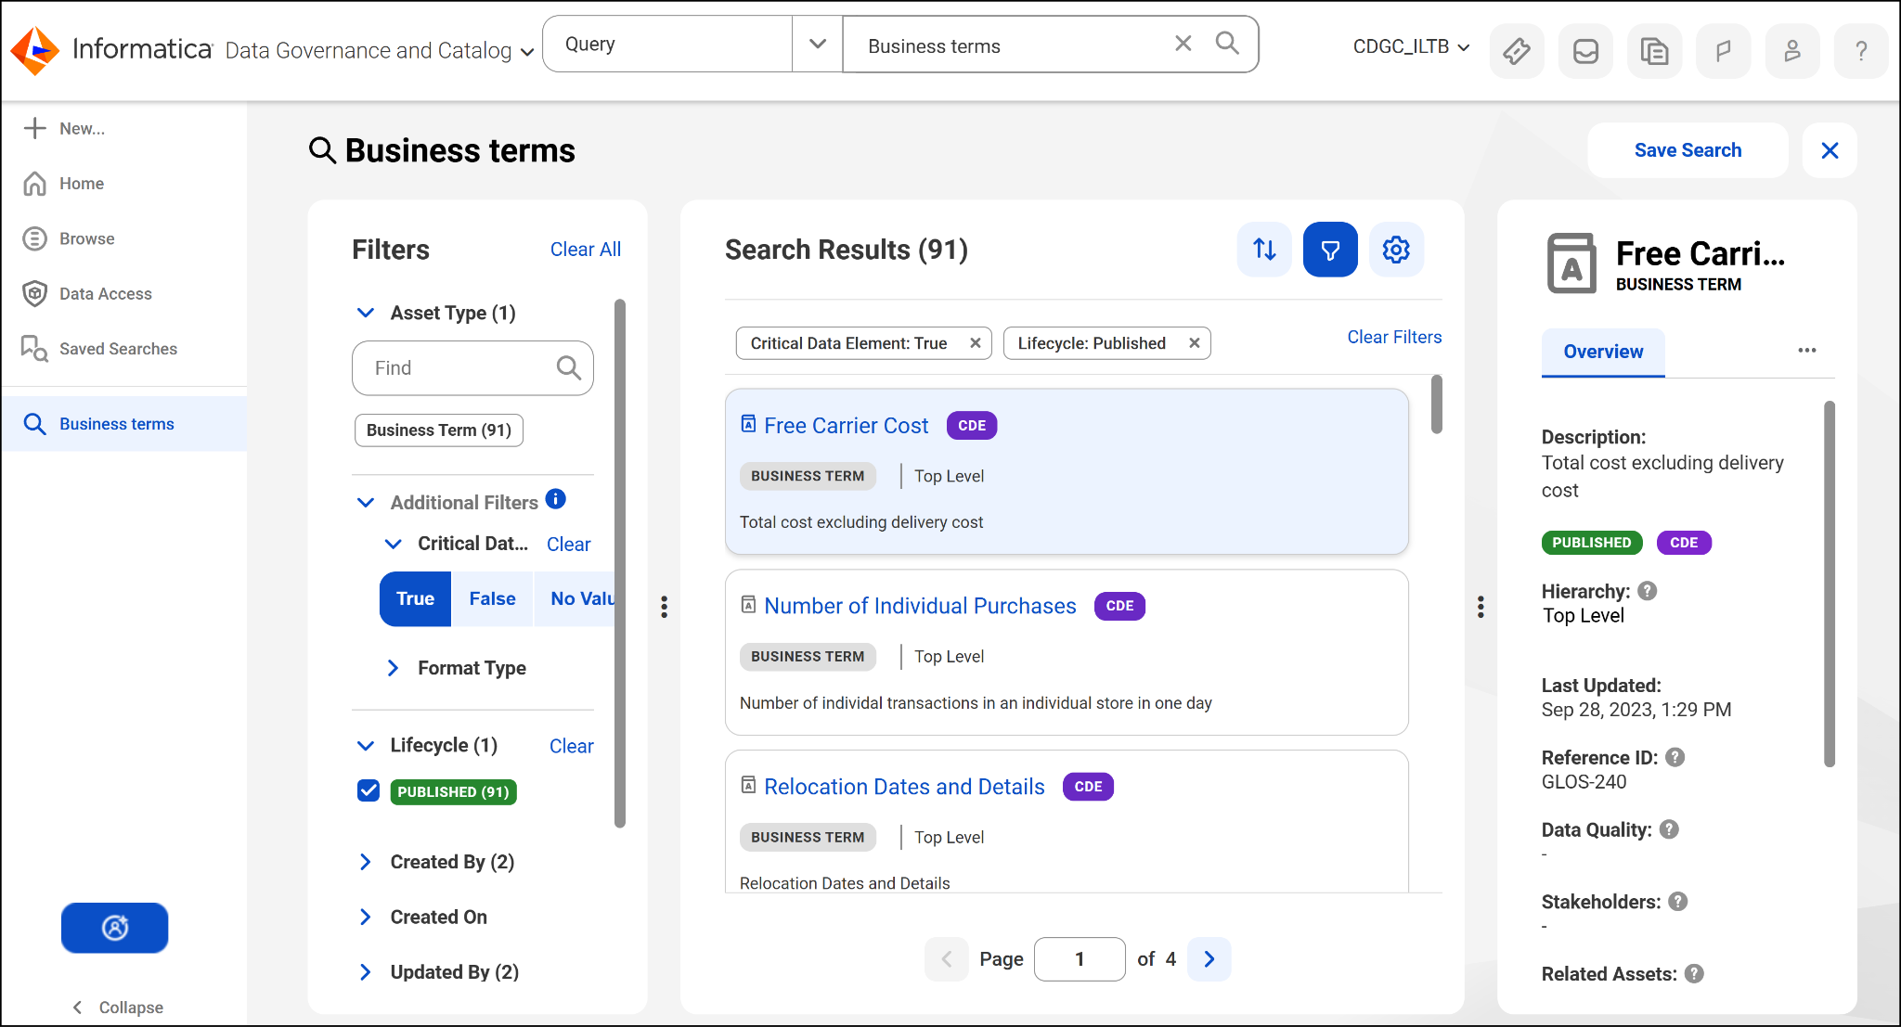Expand the Created By filter

pos(366,862)
